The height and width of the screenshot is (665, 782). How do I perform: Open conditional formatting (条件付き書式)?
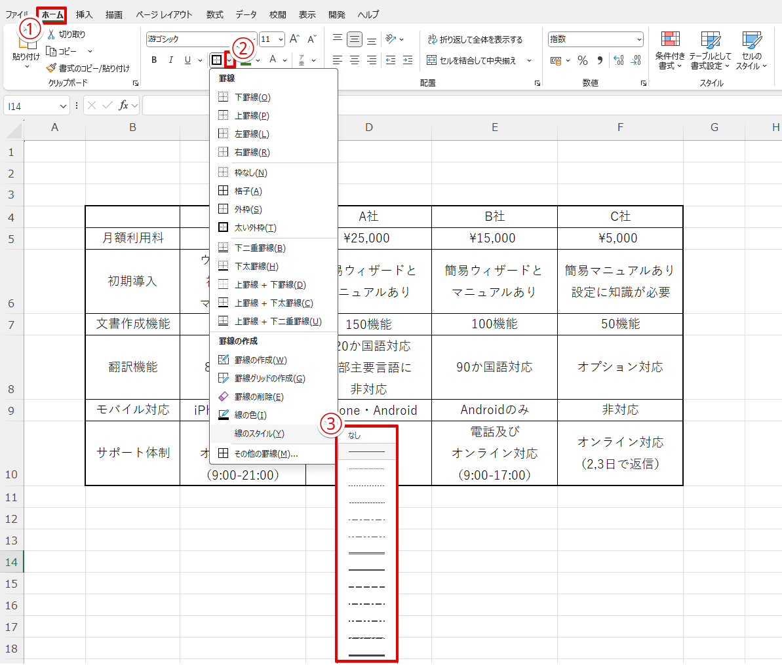tap(670, 50)
